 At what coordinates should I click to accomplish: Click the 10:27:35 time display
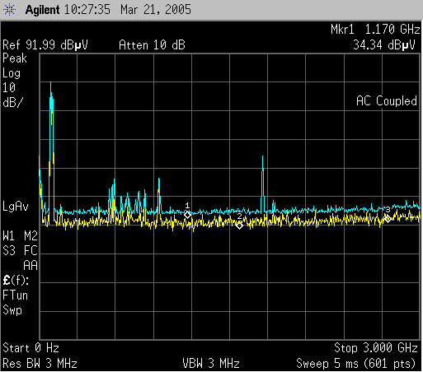87,10
